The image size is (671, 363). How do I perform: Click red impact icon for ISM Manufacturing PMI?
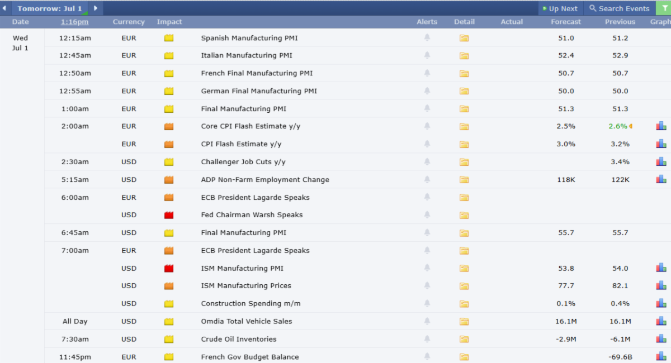169,268
